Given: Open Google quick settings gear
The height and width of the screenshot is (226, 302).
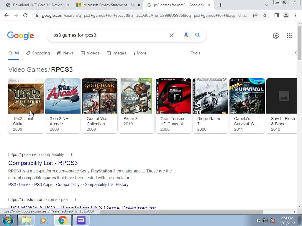Looking at the screenshot, I should 276,36.
